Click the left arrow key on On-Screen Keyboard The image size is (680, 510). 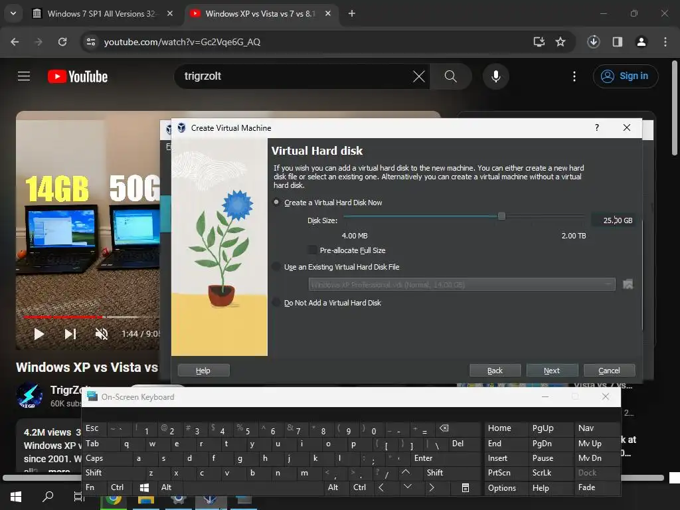pos(381,487)
